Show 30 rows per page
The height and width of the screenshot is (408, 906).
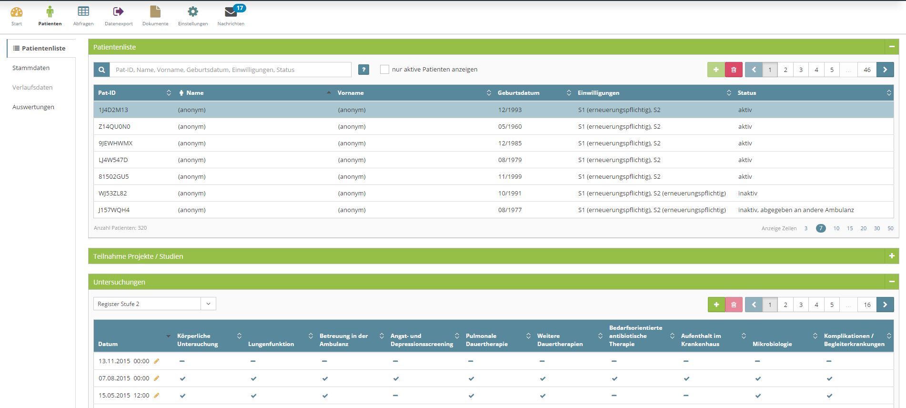877,228
